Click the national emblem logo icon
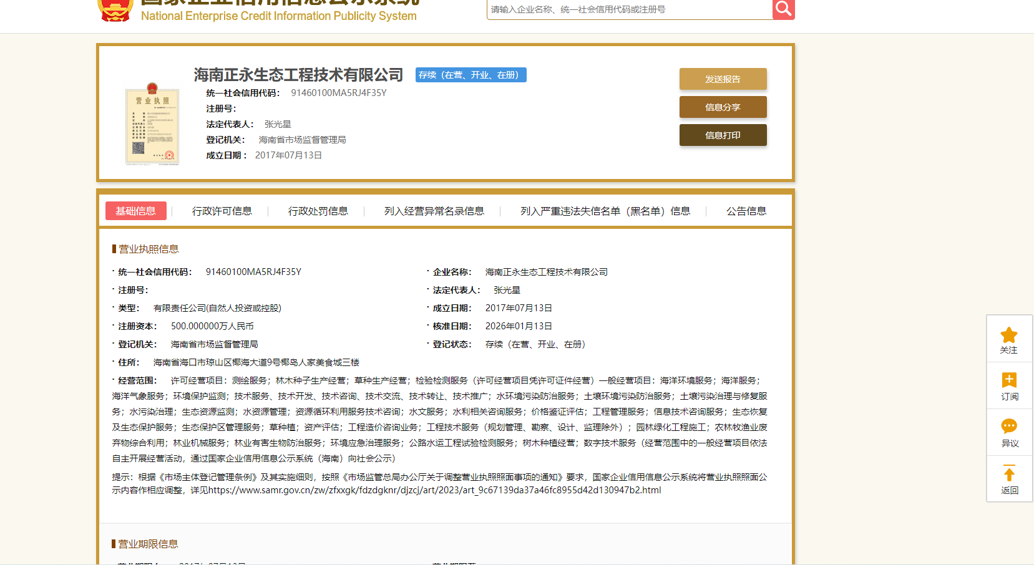The height and width of the screenshot is (565, 1034). coord(115,10)
